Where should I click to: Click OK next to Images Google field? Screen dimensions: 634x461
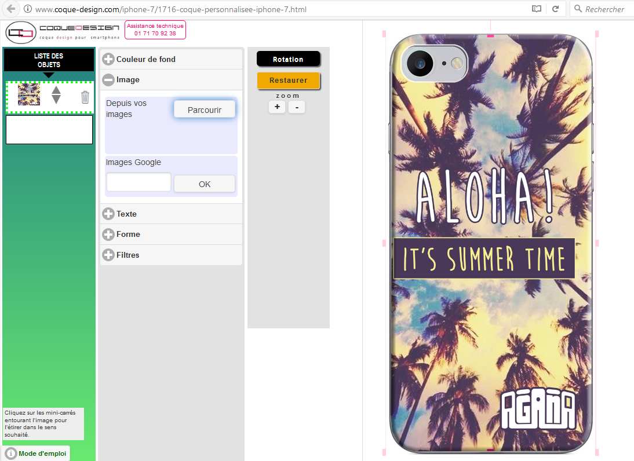(205, 184)
